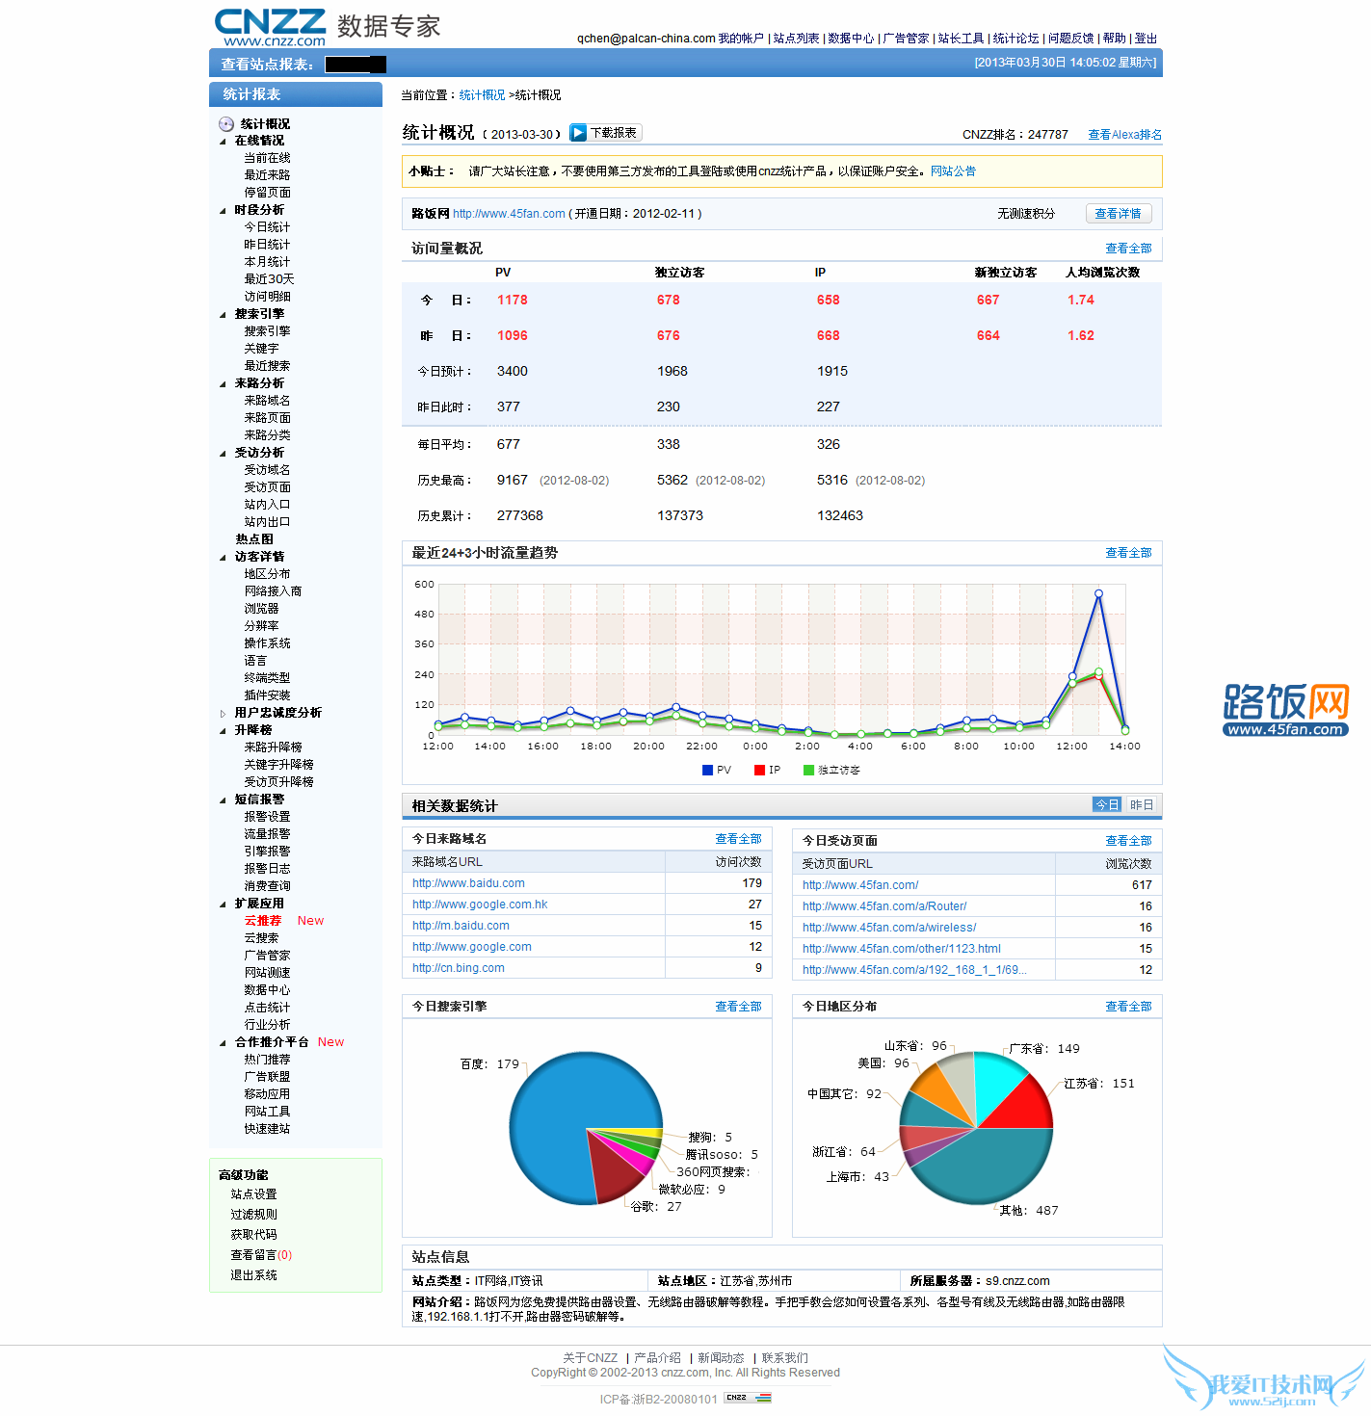Viewport: 1371px width, 1416px height.
Task: Click the PV peak point on the chart
Action: point(1098,593)
